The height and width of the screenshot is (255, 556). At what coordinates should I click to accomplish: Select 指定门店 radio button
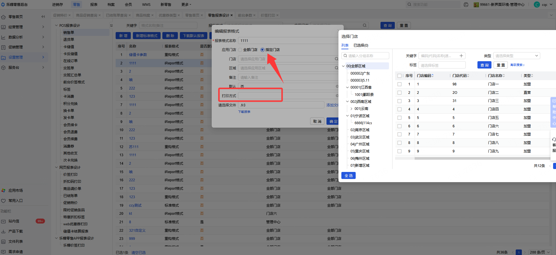tap(262, 50)
